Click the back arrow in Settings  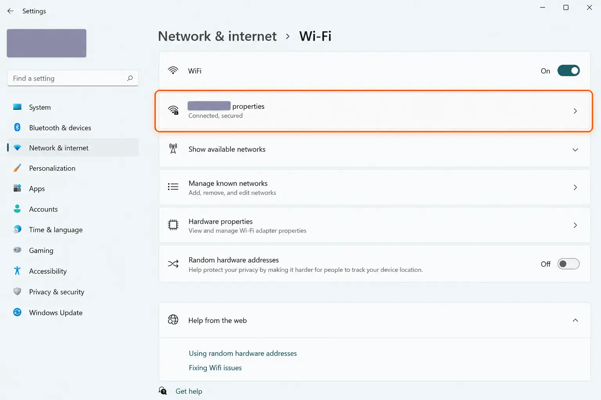pos(11,11)
